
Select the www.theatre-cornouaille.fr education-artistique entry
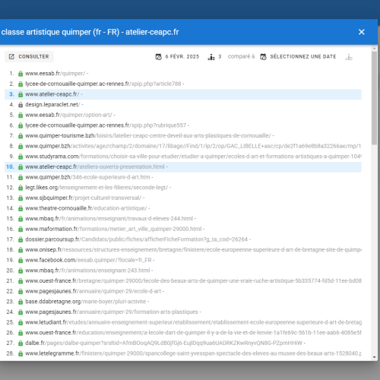(86, 208)
